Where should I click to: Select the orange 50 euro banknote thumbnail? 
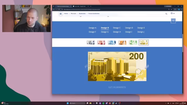coord(122,43)
